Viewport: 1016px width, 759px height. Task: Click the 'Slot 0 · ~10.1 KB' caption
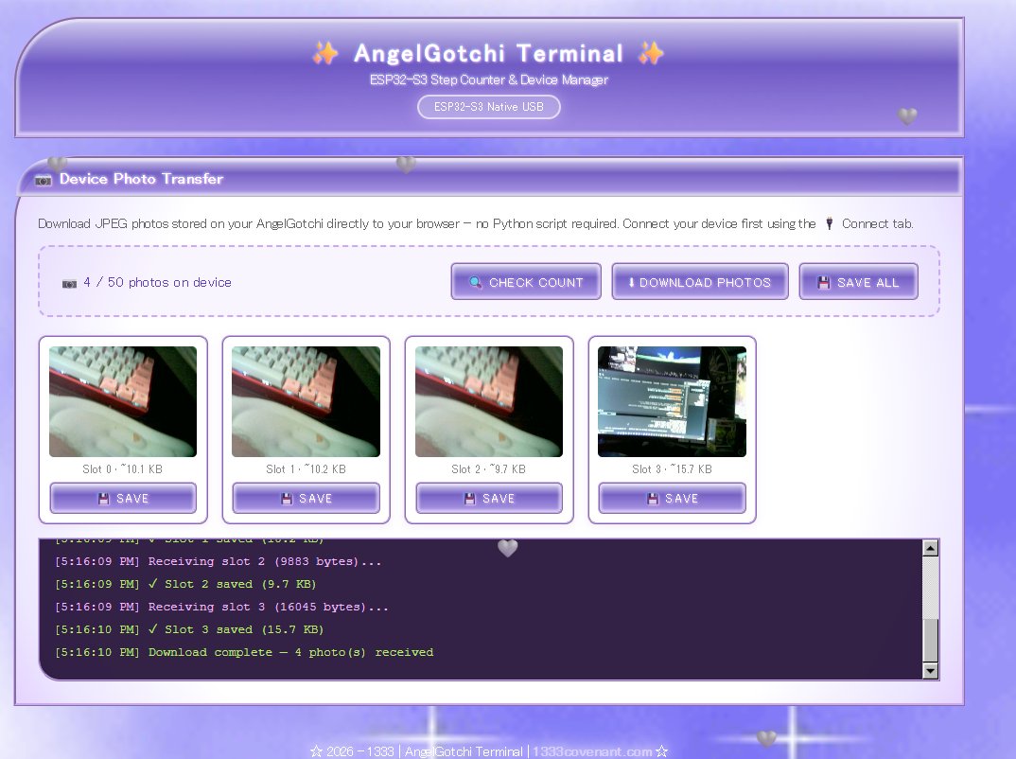point(122,468)
